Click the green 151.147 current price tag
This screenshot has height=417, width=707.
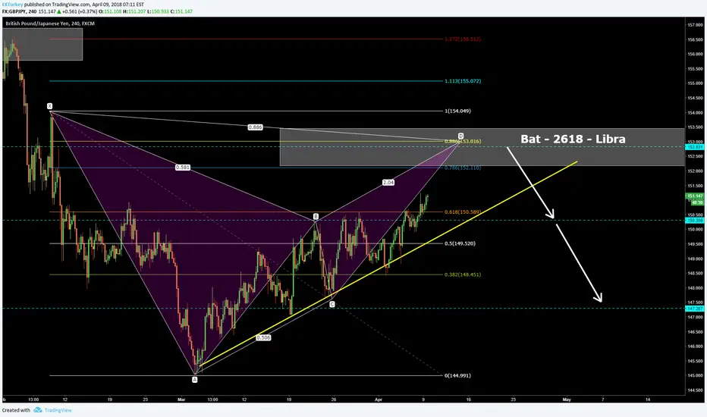[694, 196]
